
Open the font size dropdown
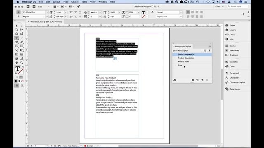pos(66,12)
